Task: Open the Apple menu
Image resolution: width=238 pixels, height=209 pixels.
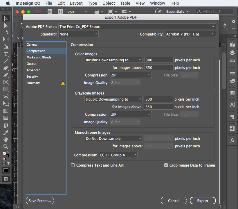Action: (8, 3)
